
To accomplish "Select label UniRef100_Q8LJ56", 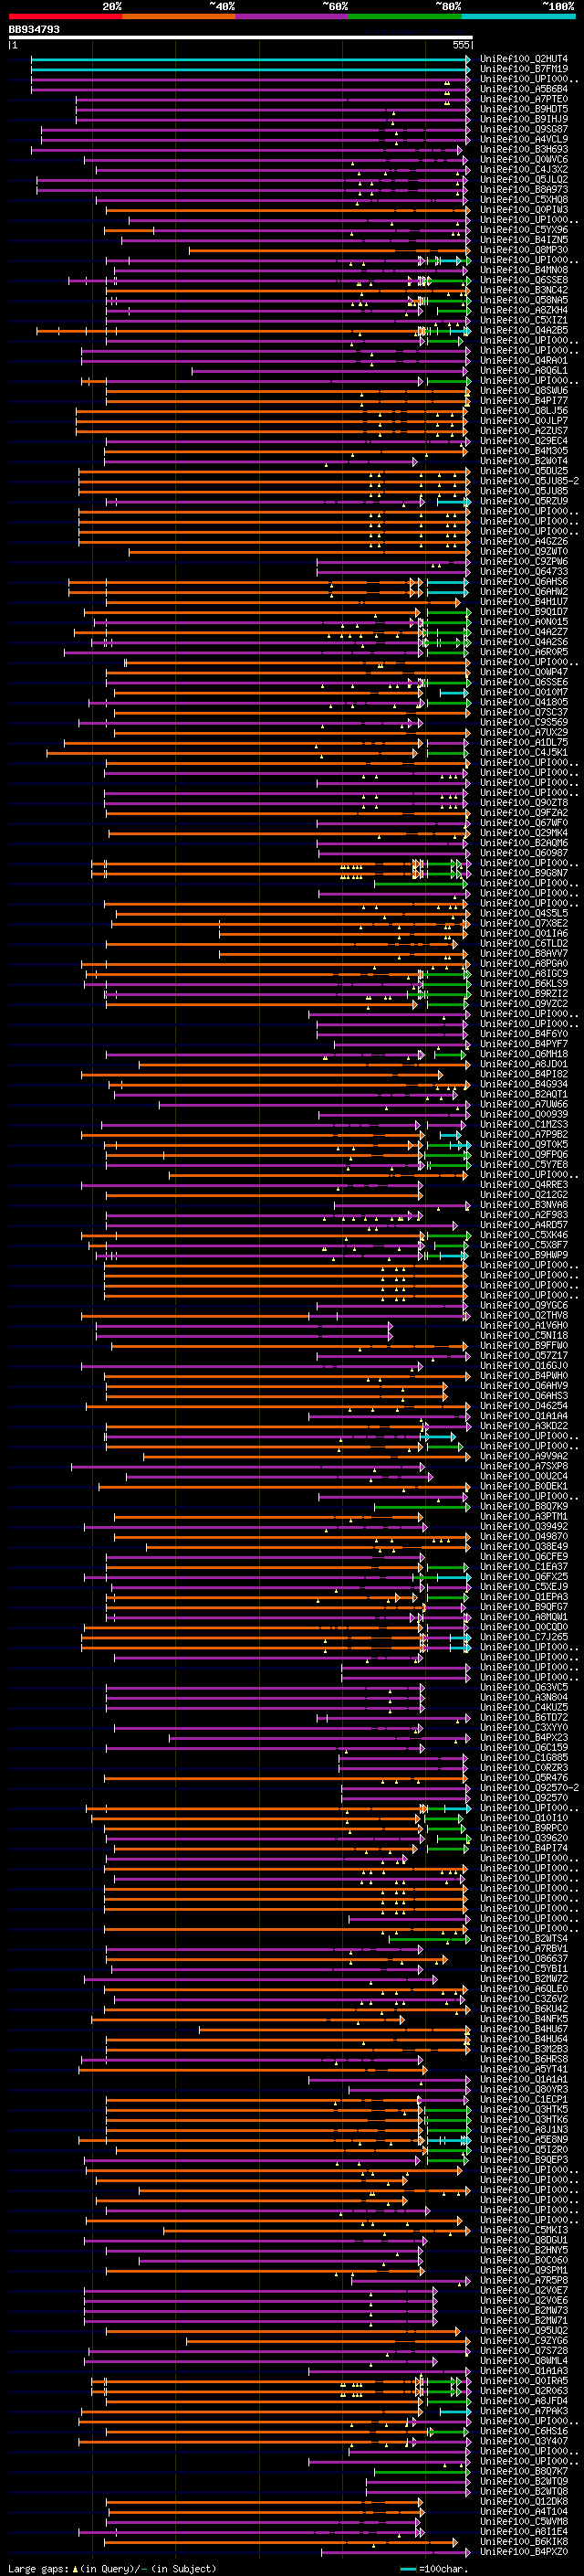I will (x=523, y=411).
